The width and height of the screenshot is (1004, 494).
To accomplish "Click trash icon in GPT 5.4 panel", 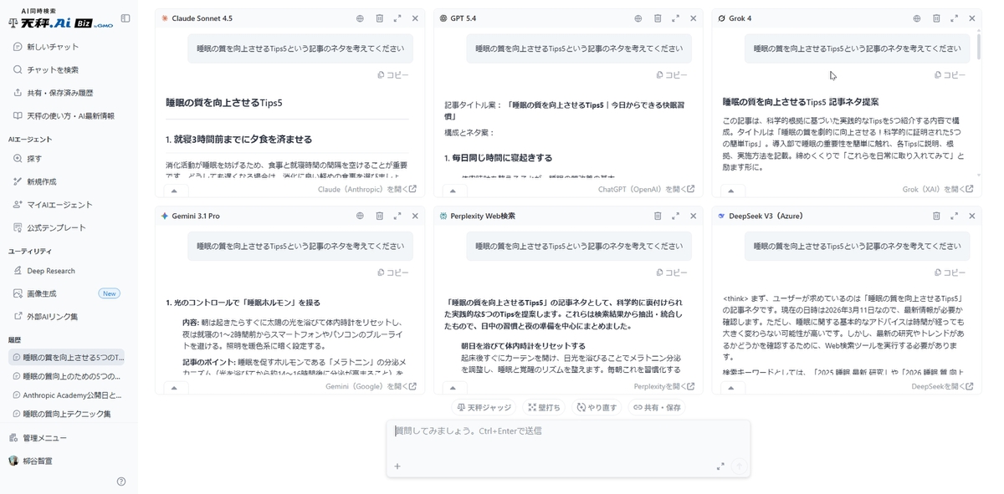I will [x=658, y=18].
